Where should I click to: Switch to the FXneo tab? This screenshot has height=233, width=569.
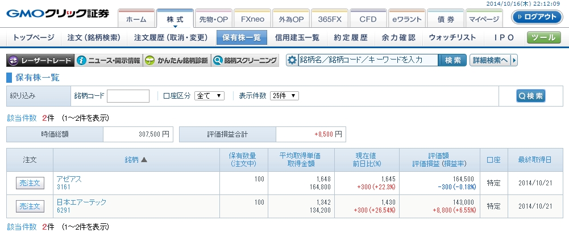coord(252,19)
